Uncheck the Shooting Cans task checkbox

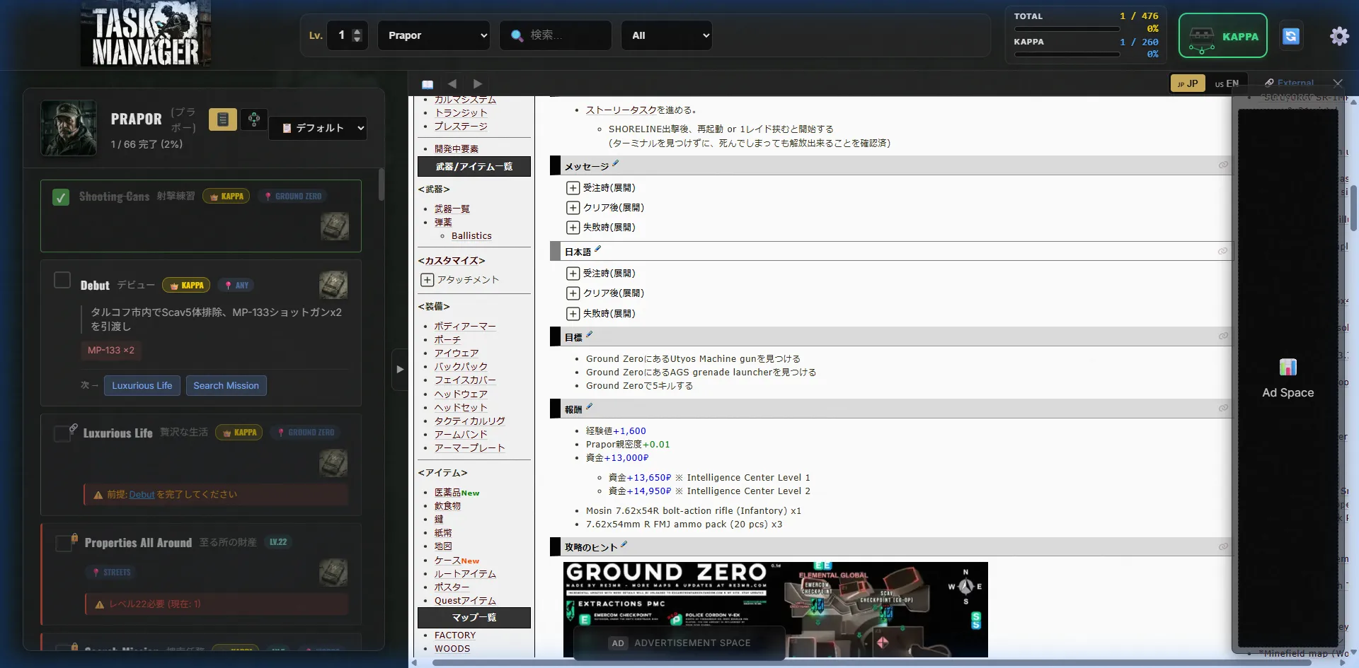pos(61,197)
